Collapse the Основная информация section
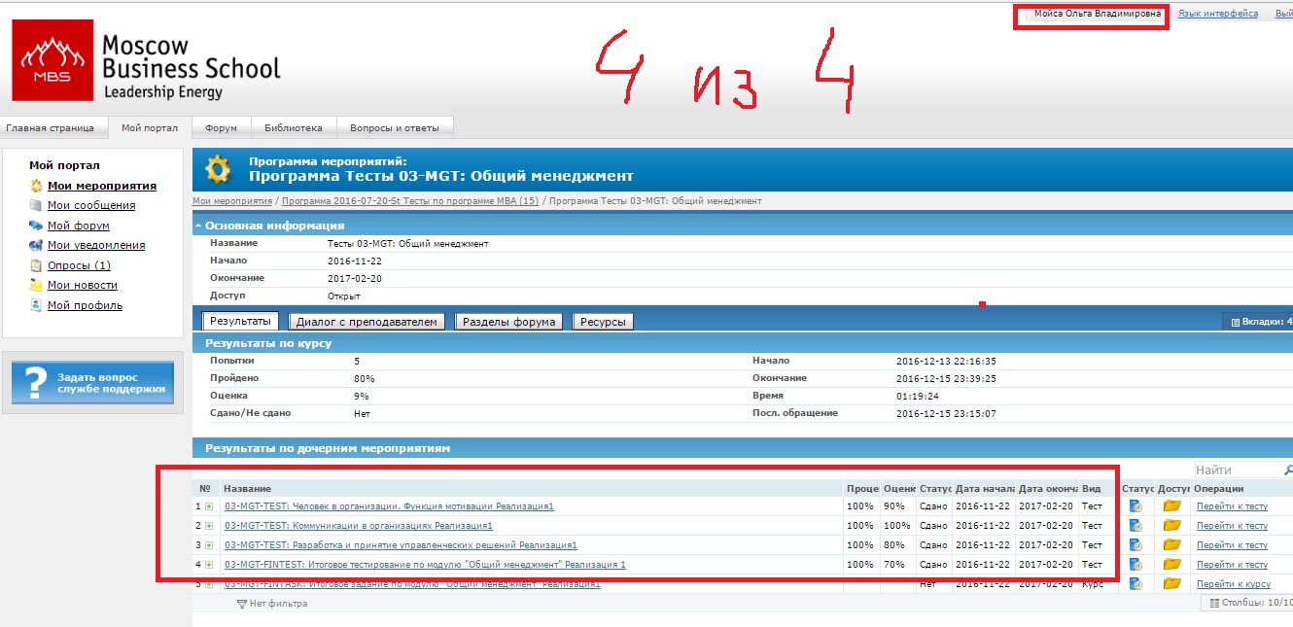1293x627 pixels. [x=198, y=226]
